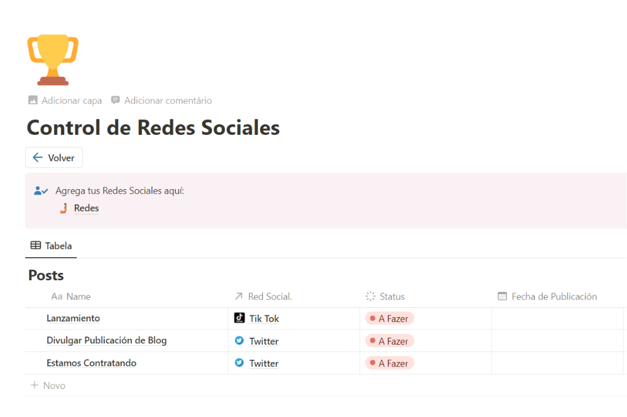627x417 pixels.
Task: Click the Adicionar comentário speech bubble icon
Action: [x=116, y=101]
